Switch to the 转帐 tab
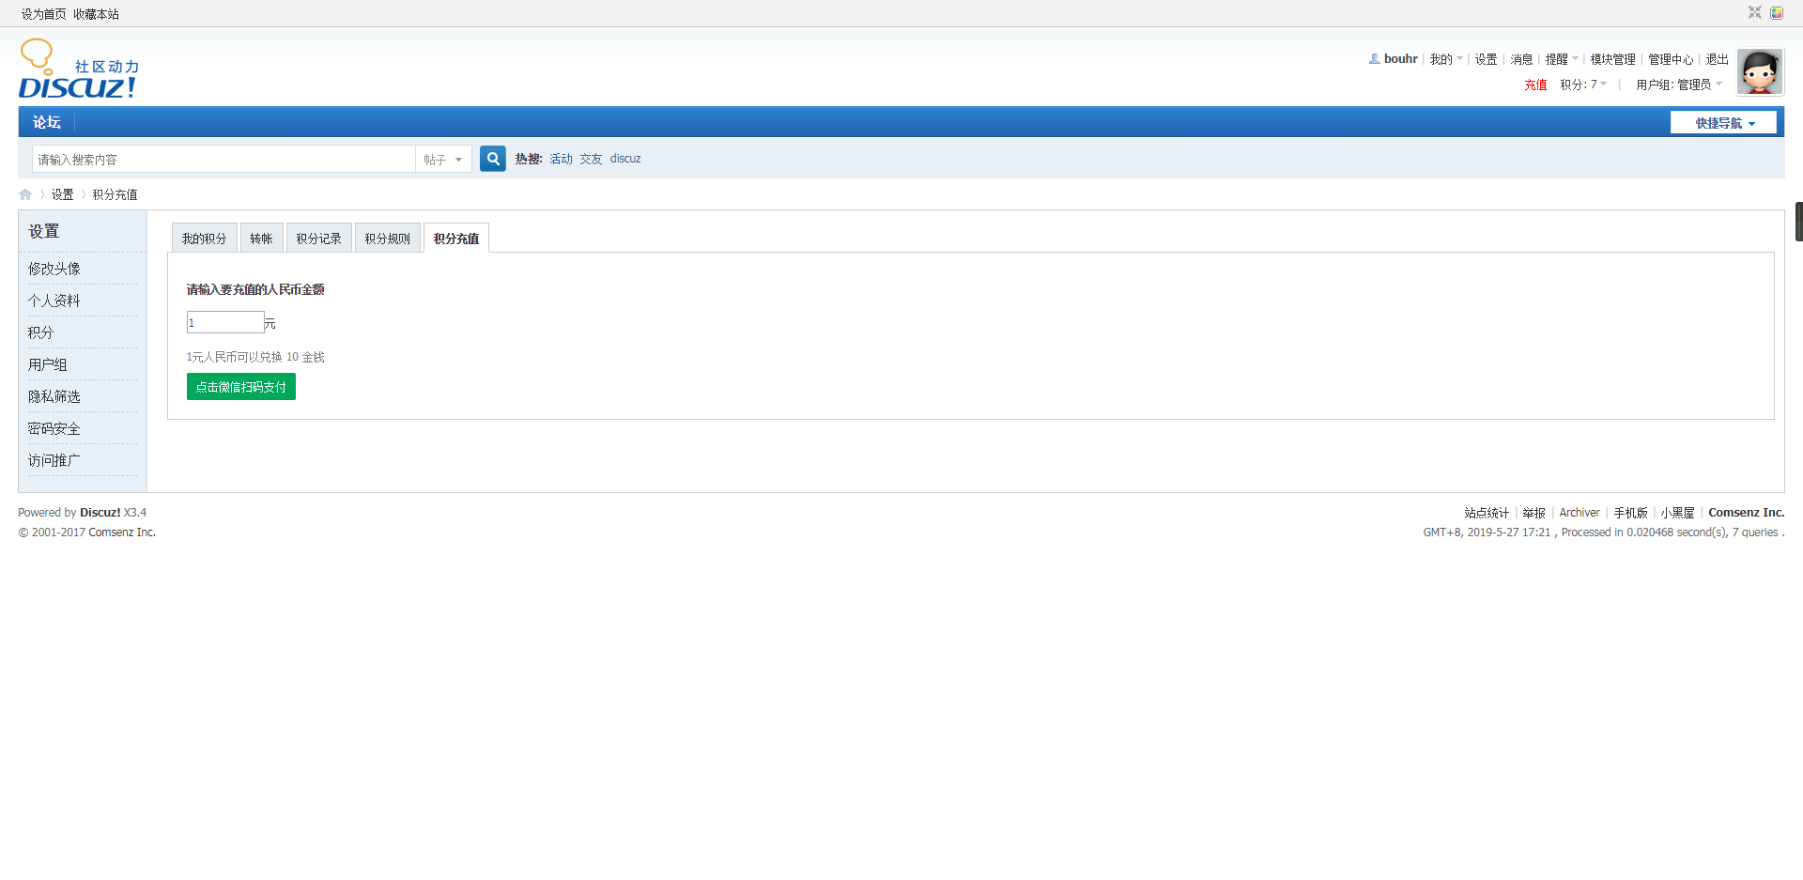1803x880 pixels. point(261,239)
